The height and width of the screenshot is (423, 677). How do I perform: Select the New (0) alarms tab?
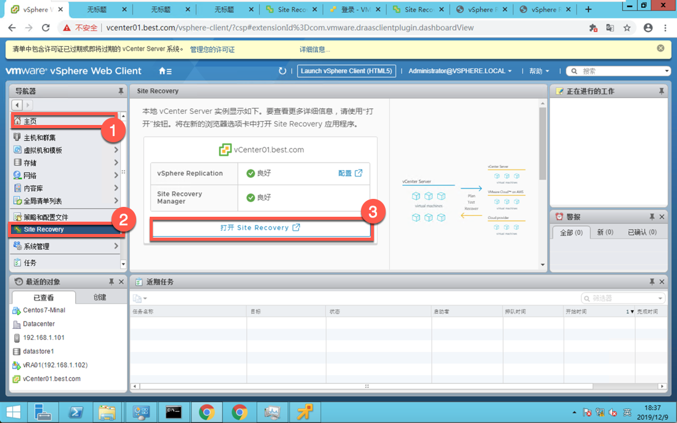click(x=605, y=232)
